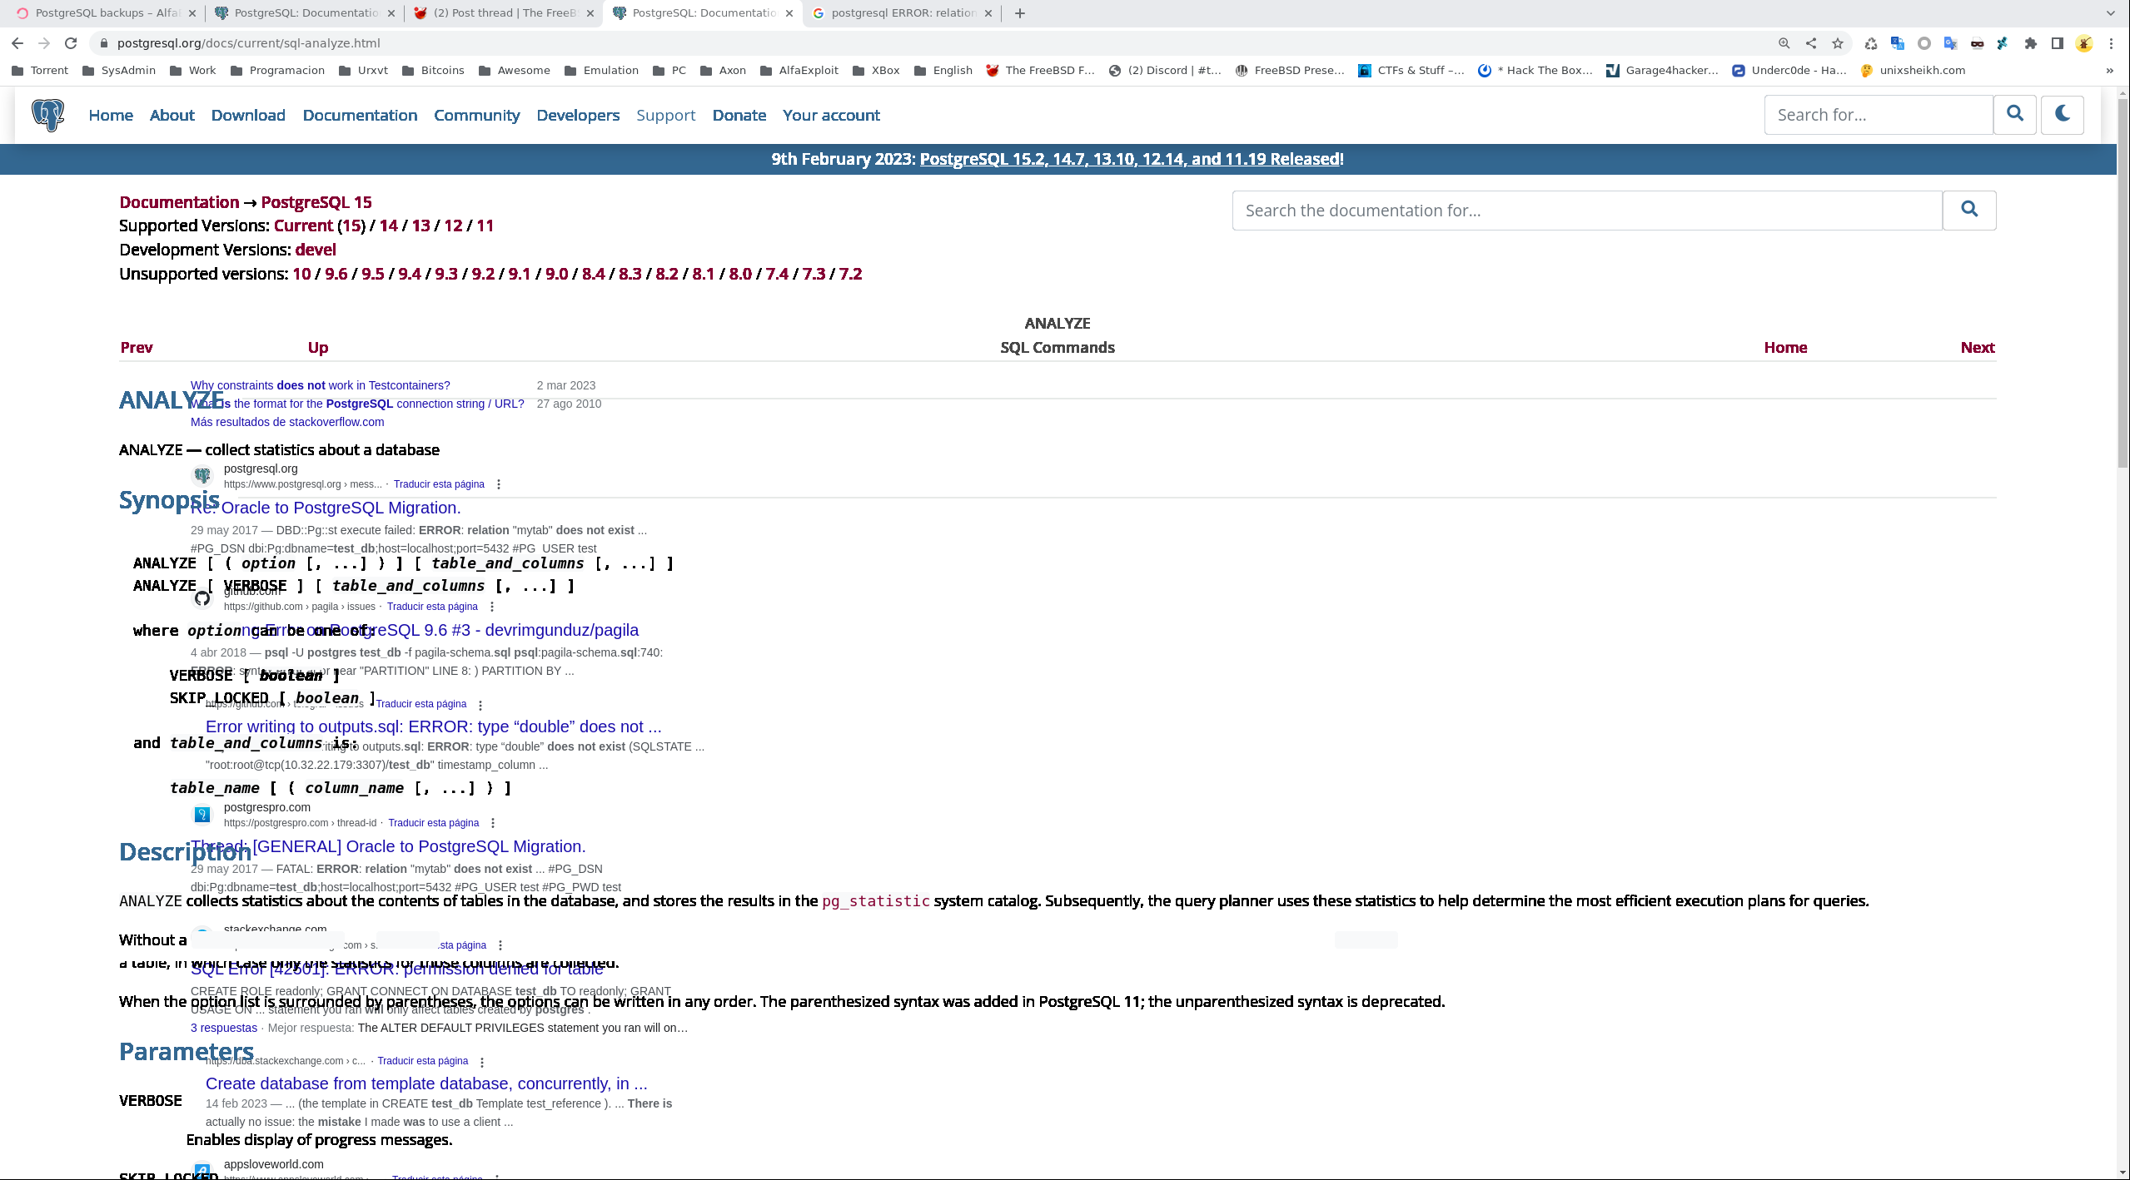Open the Hack The Box bookmark
The image size is (2130, 1180).
point(1535,71)
